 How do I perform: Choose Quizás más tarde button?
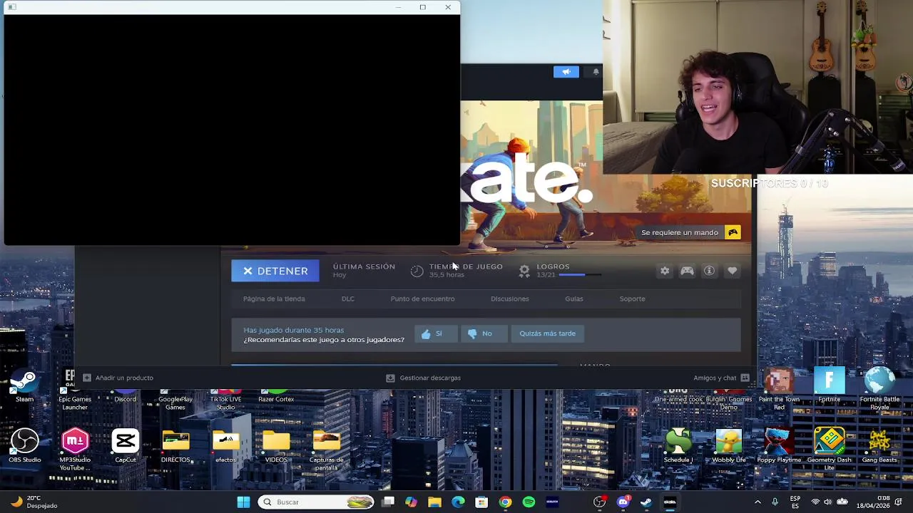547,333
